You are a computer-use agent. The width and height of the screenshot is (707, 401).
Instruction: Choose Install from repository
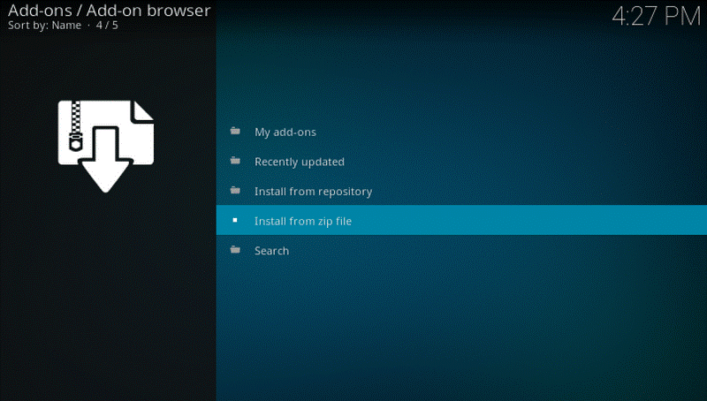313,192
